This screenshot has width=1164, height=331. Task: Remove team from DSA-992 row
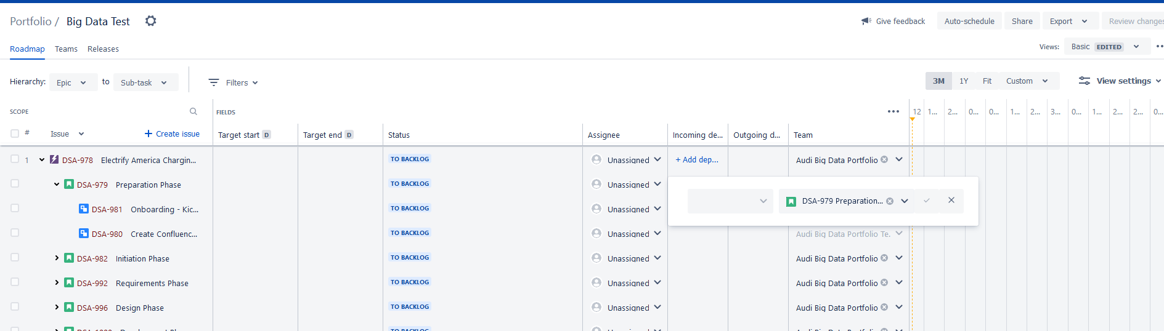(884, 282)
